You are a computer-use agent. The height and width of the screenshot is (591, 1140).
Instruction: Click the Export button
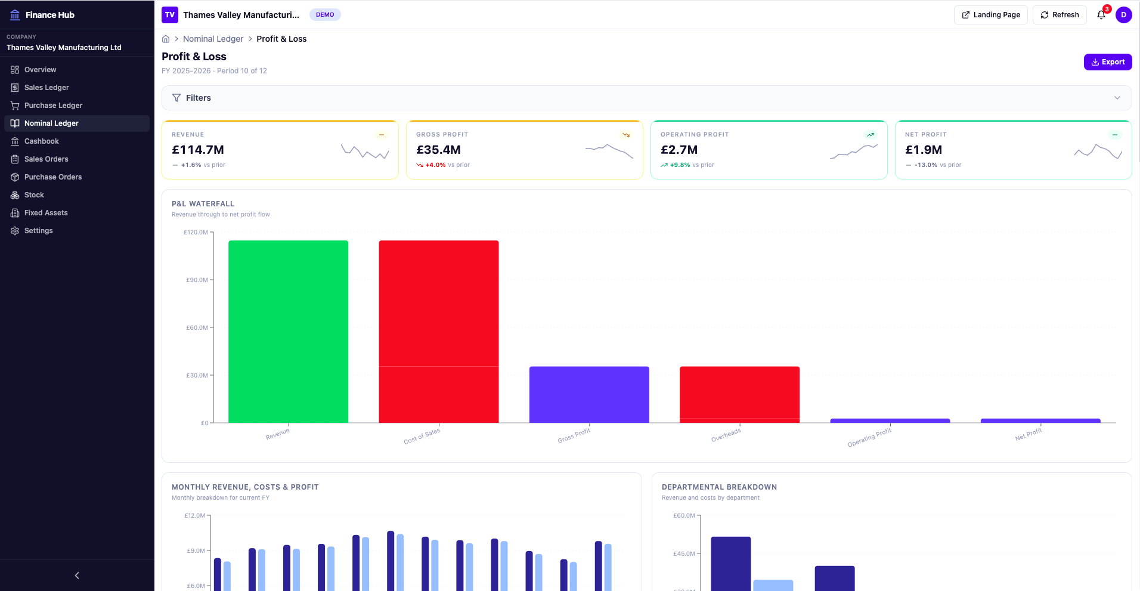click(x=1108, y=62)
